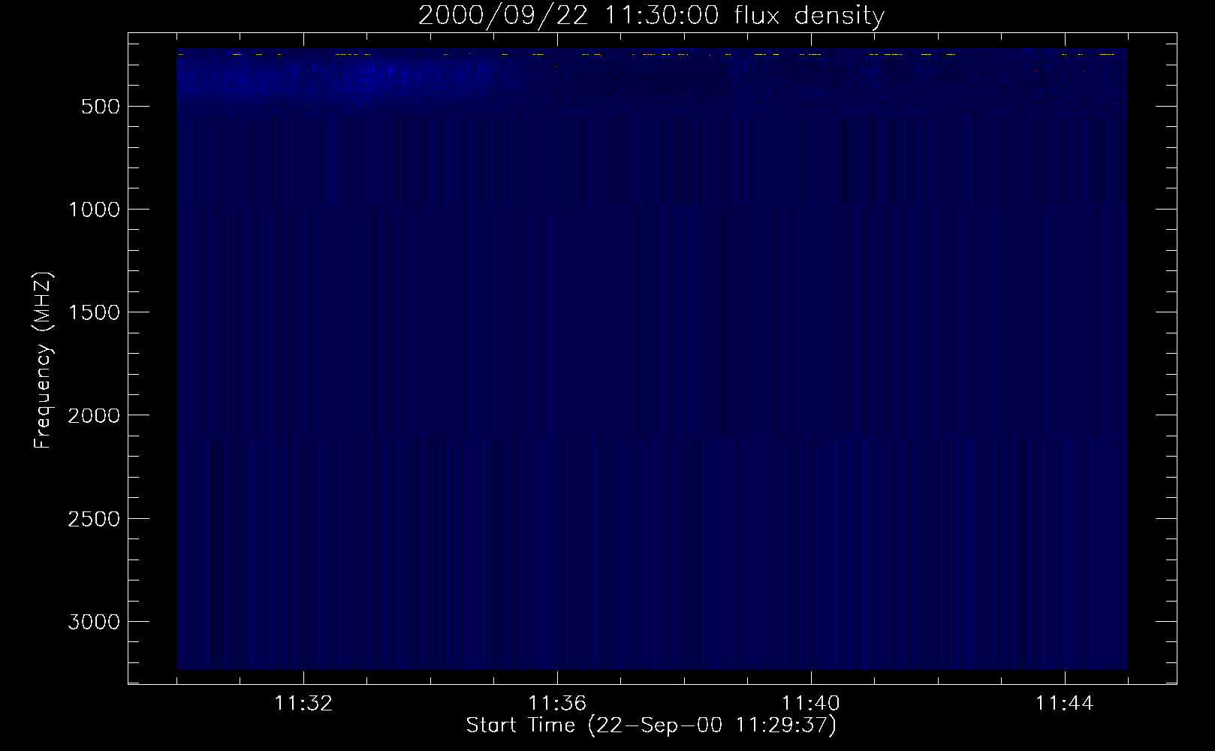Click the 'Start Time (22-Sep-00 11:29:37)' label

(x=651, y=725)
